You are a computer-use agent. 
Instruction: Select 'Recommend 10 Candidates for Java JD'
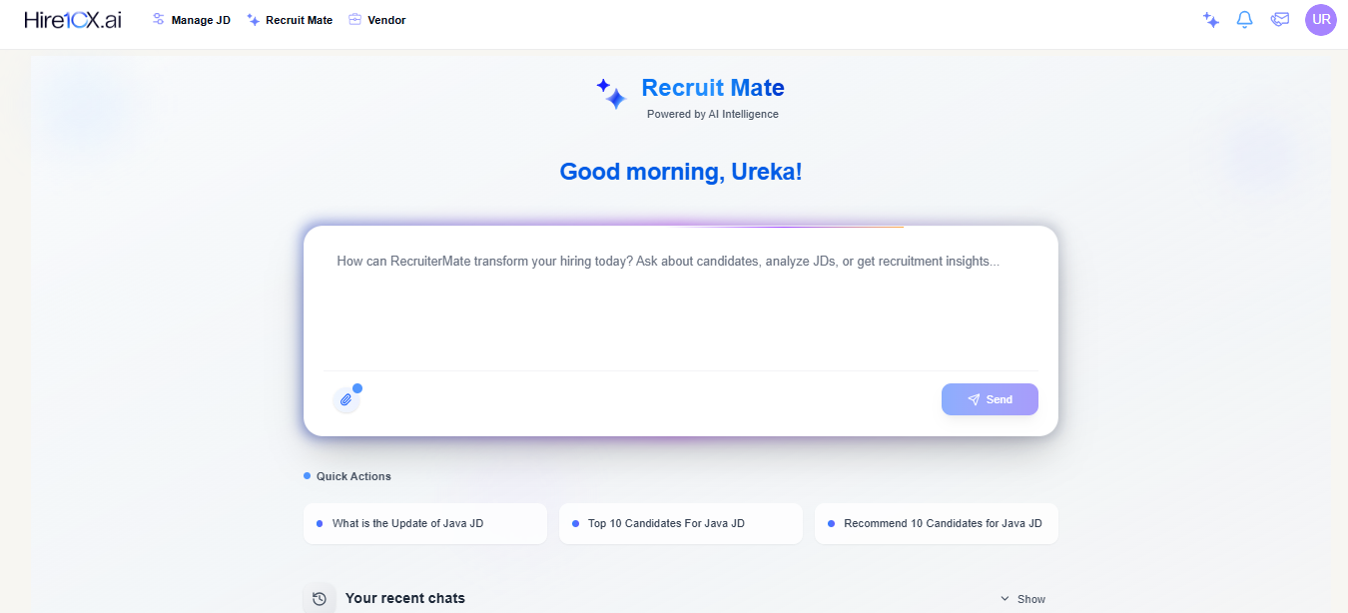click(937, 523)
